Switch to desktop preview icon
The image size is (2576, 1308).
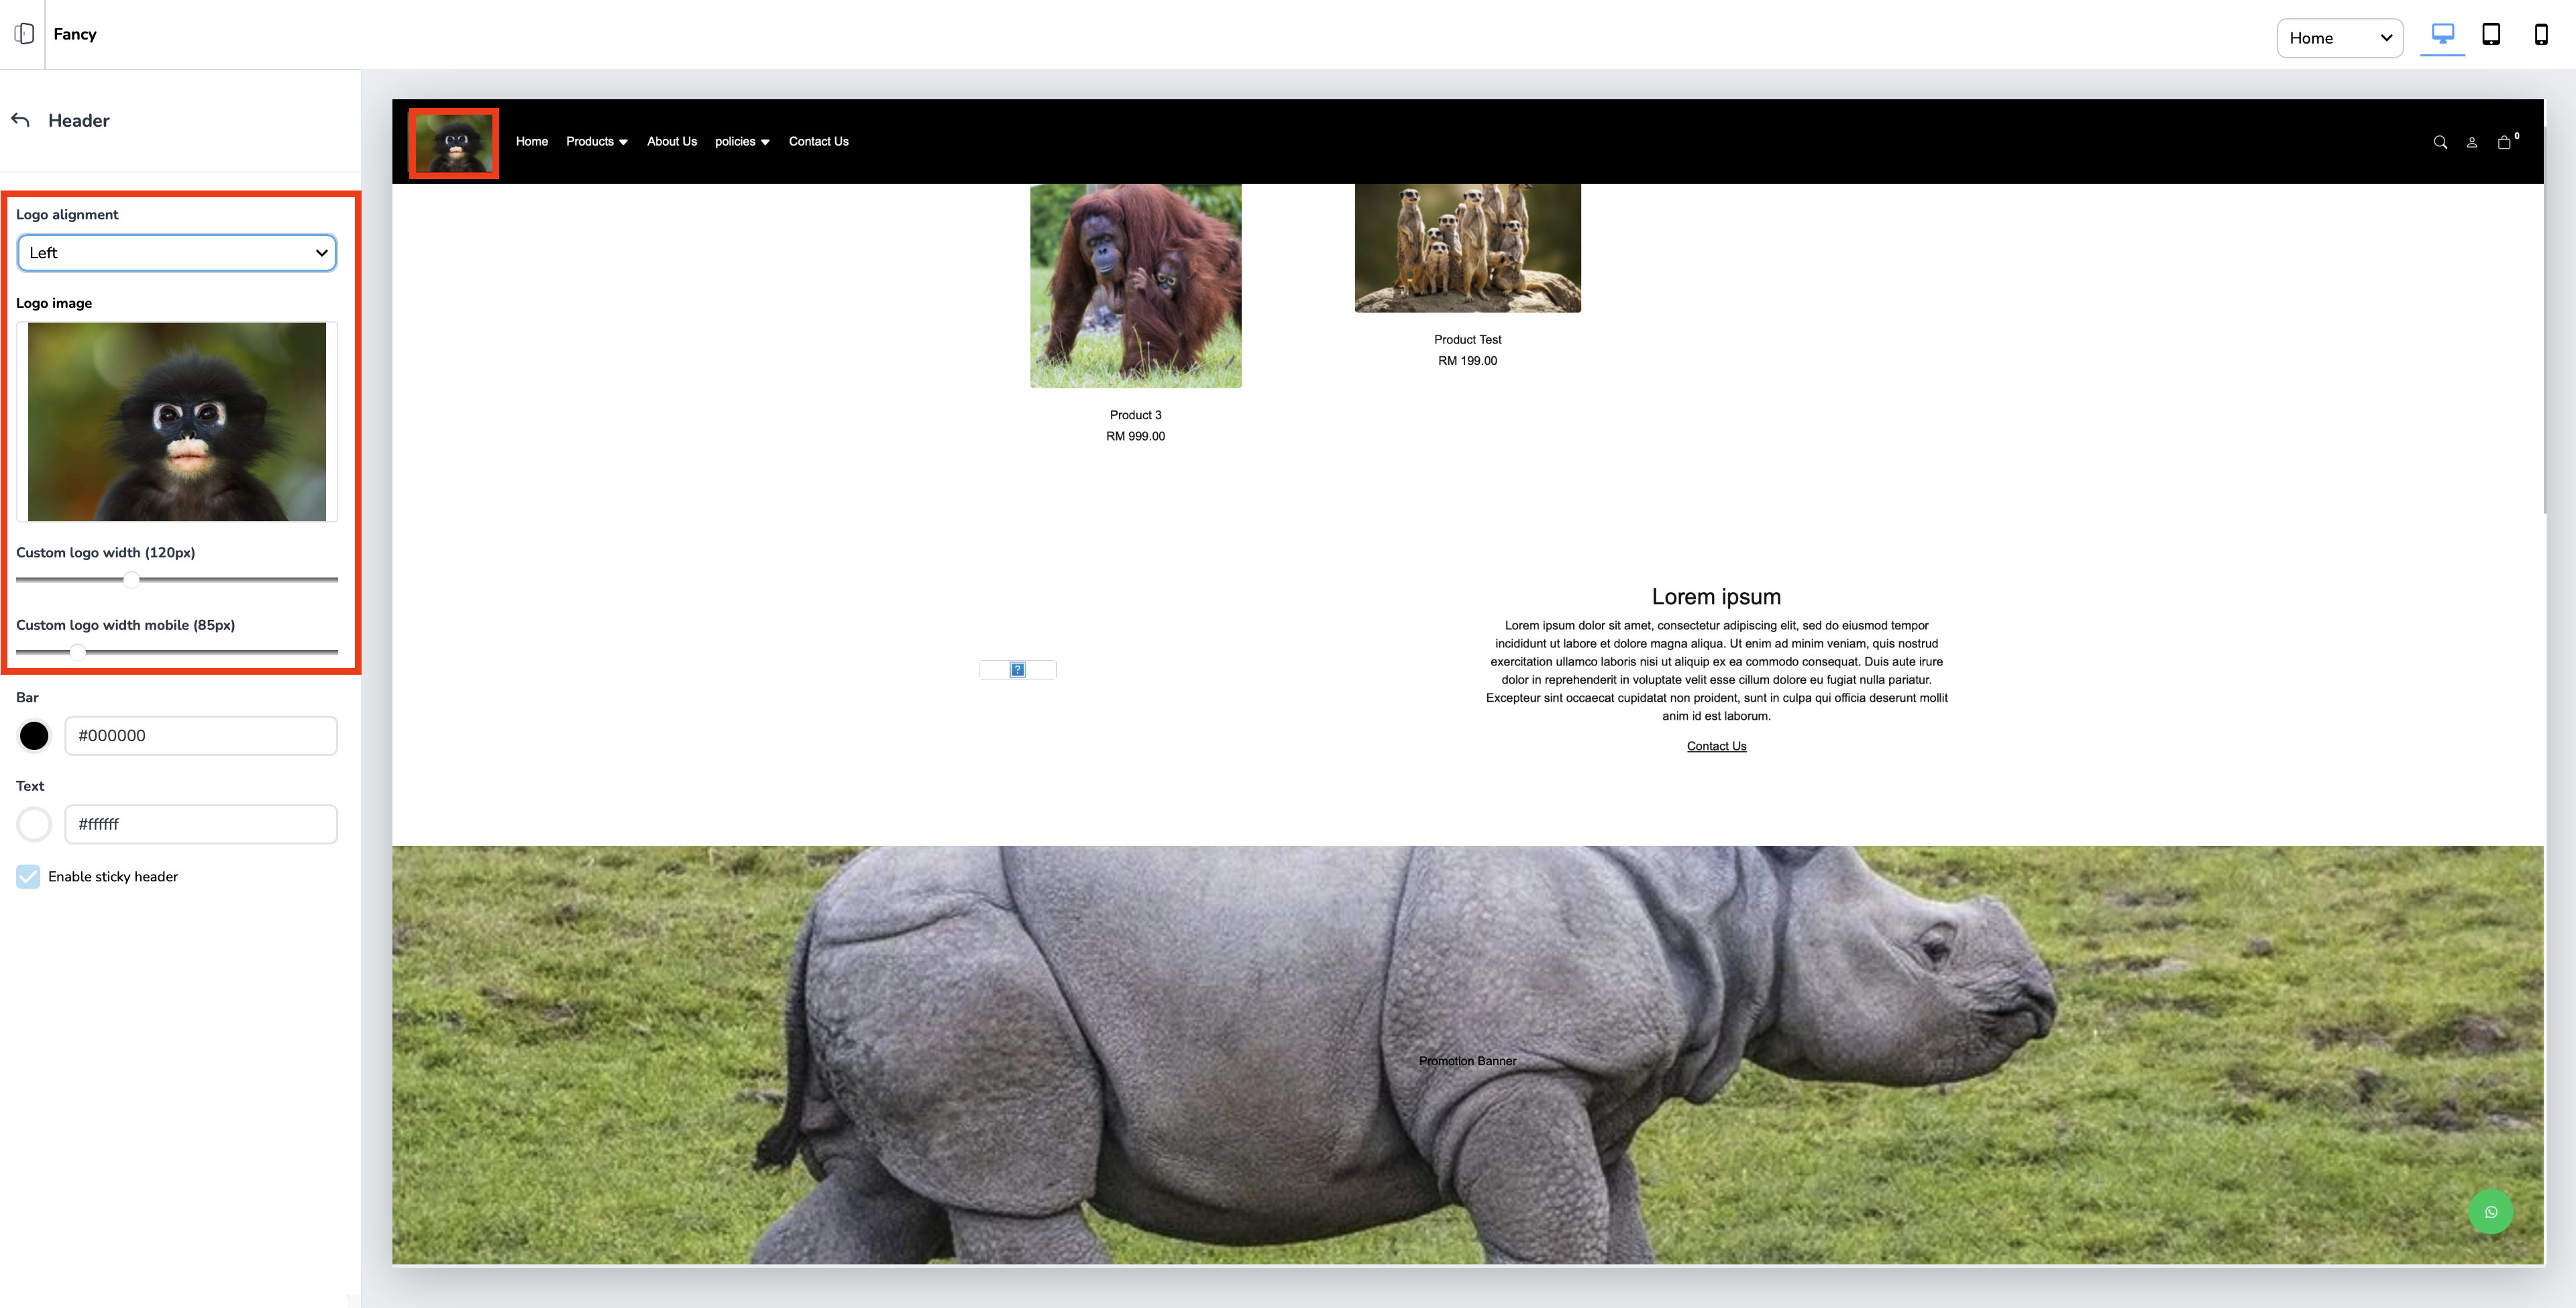click(2442, 34)
